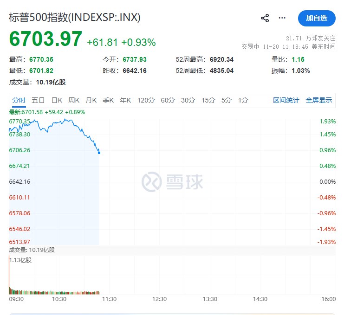Click the 振幅 value 1.03%
Viewport: 344px width, 315px height.
pos(300,71)
